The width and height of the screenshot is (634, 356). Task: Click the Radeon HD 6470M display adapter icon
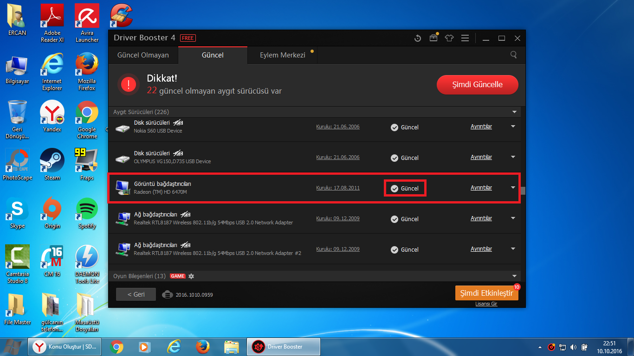point(123,188)
